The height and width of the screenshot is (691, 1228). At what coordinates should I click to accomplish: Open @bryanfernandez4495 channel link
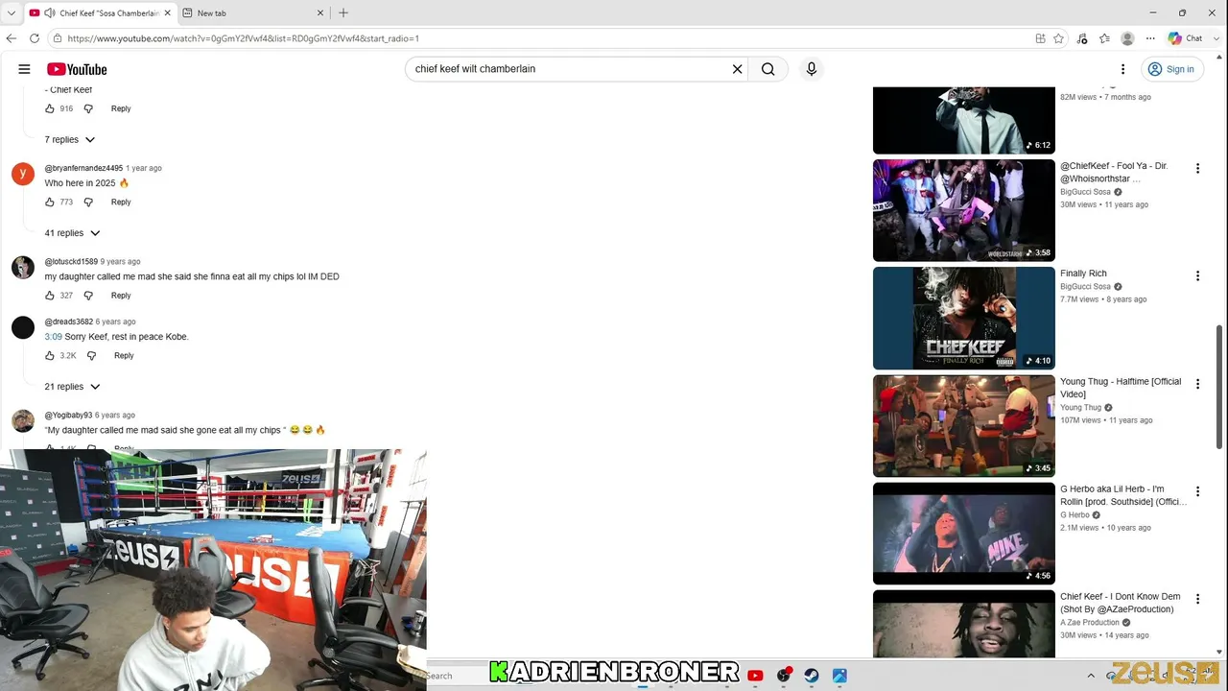point(83,168)
